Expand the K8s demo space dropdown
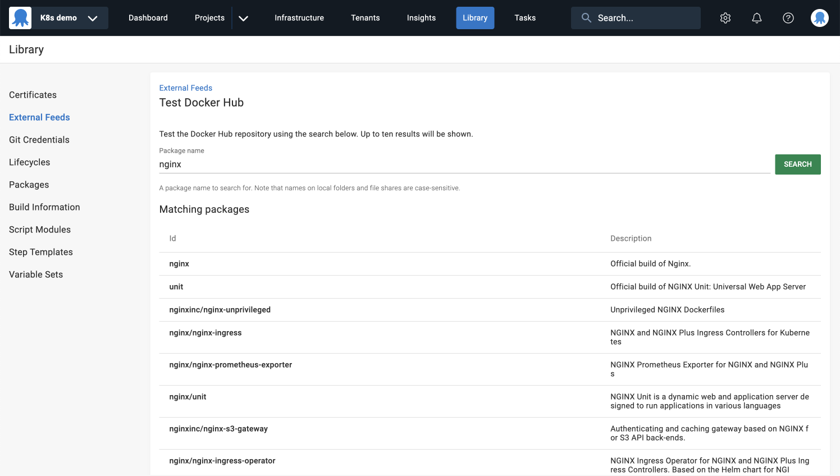Viewport: 840px width, 476px height. click(x=92, y=17)
